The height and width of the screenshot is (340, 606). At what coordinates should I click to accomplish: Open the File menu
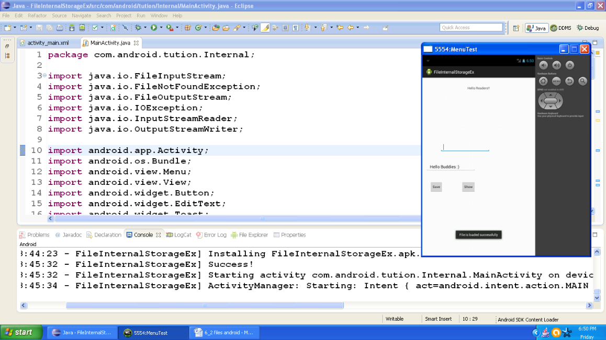6,16
